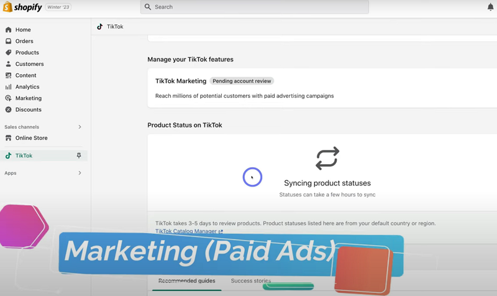Go to Orders page
This screenshot has height=296, width=497.
click(24, 41)
